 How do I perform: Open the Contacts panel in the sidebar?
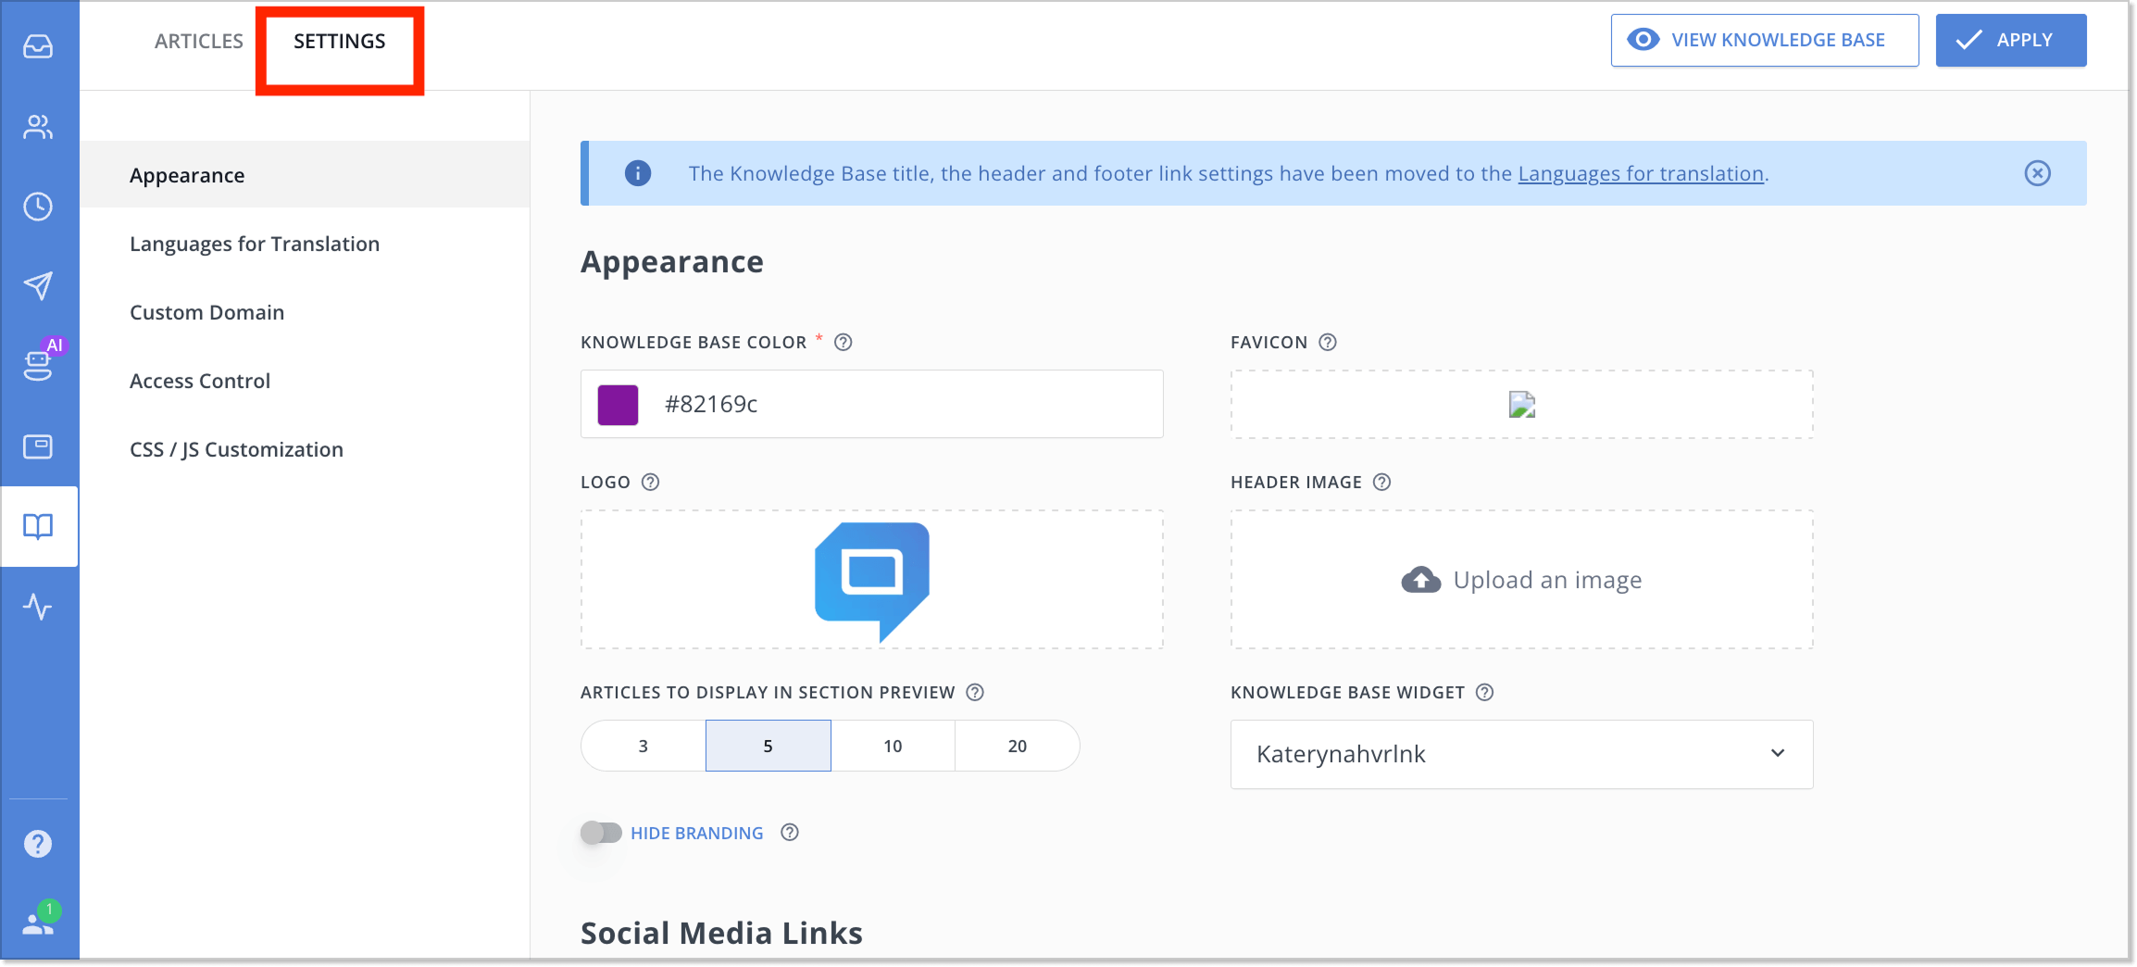pos(38,127)
